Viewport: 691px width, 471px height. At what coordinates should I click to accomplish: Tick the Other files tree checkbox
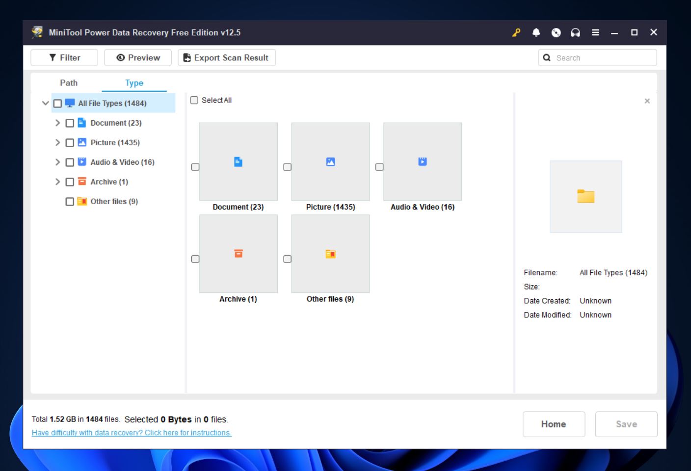[x=70, y=202]
